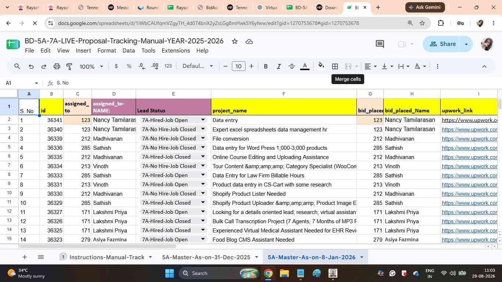This screenshot has height=282, width=502.
Task: Click the Print icon
Action: pos(57,66)
